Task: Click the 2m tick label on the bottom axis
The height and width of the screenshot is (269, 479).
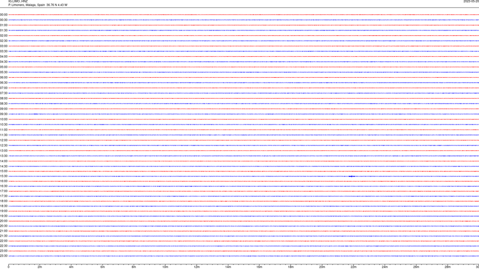Action: [x=40, y=267]
